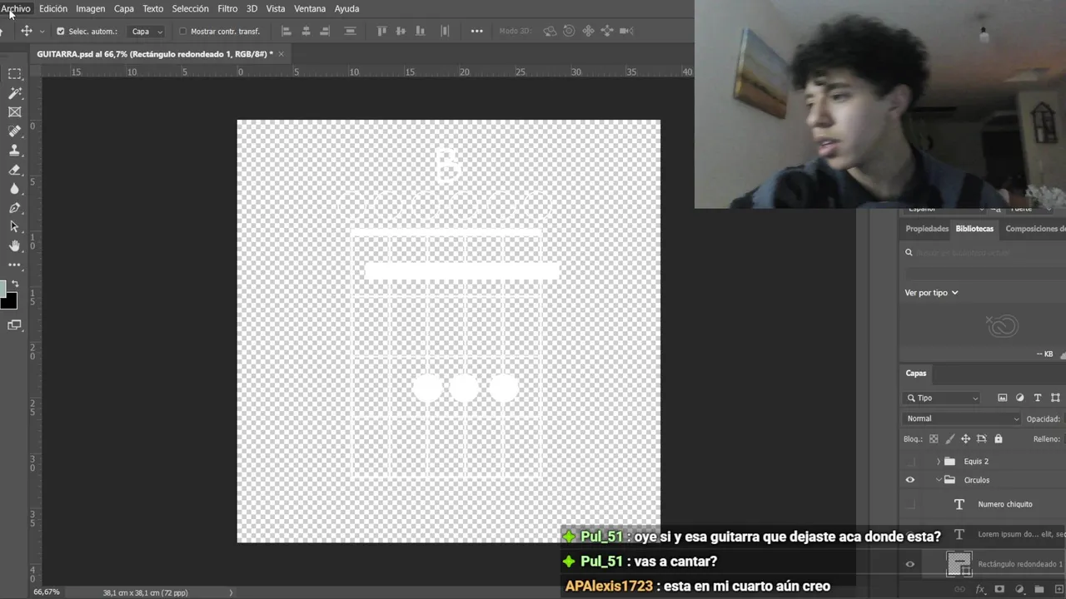The width and height of the screenshot is (1066, 599).
Task: Select the Clone Stamp tool
Action: click(14, 151)
